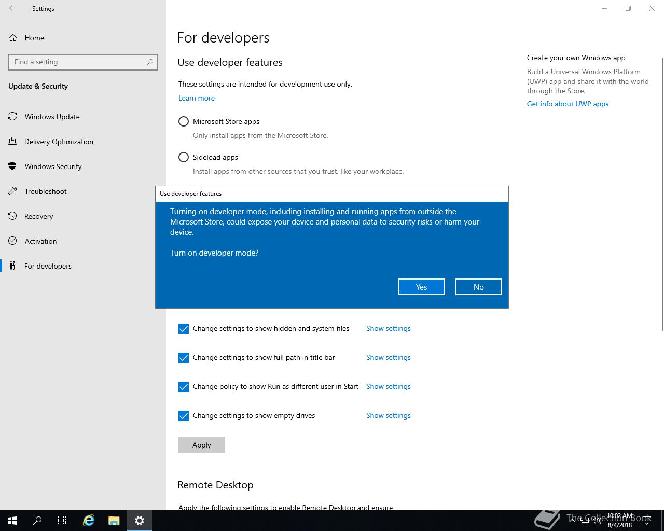The height and width of the screenshot is (531, 664).
Task: Click the Home label in sidebar
Action: (34, 38)
